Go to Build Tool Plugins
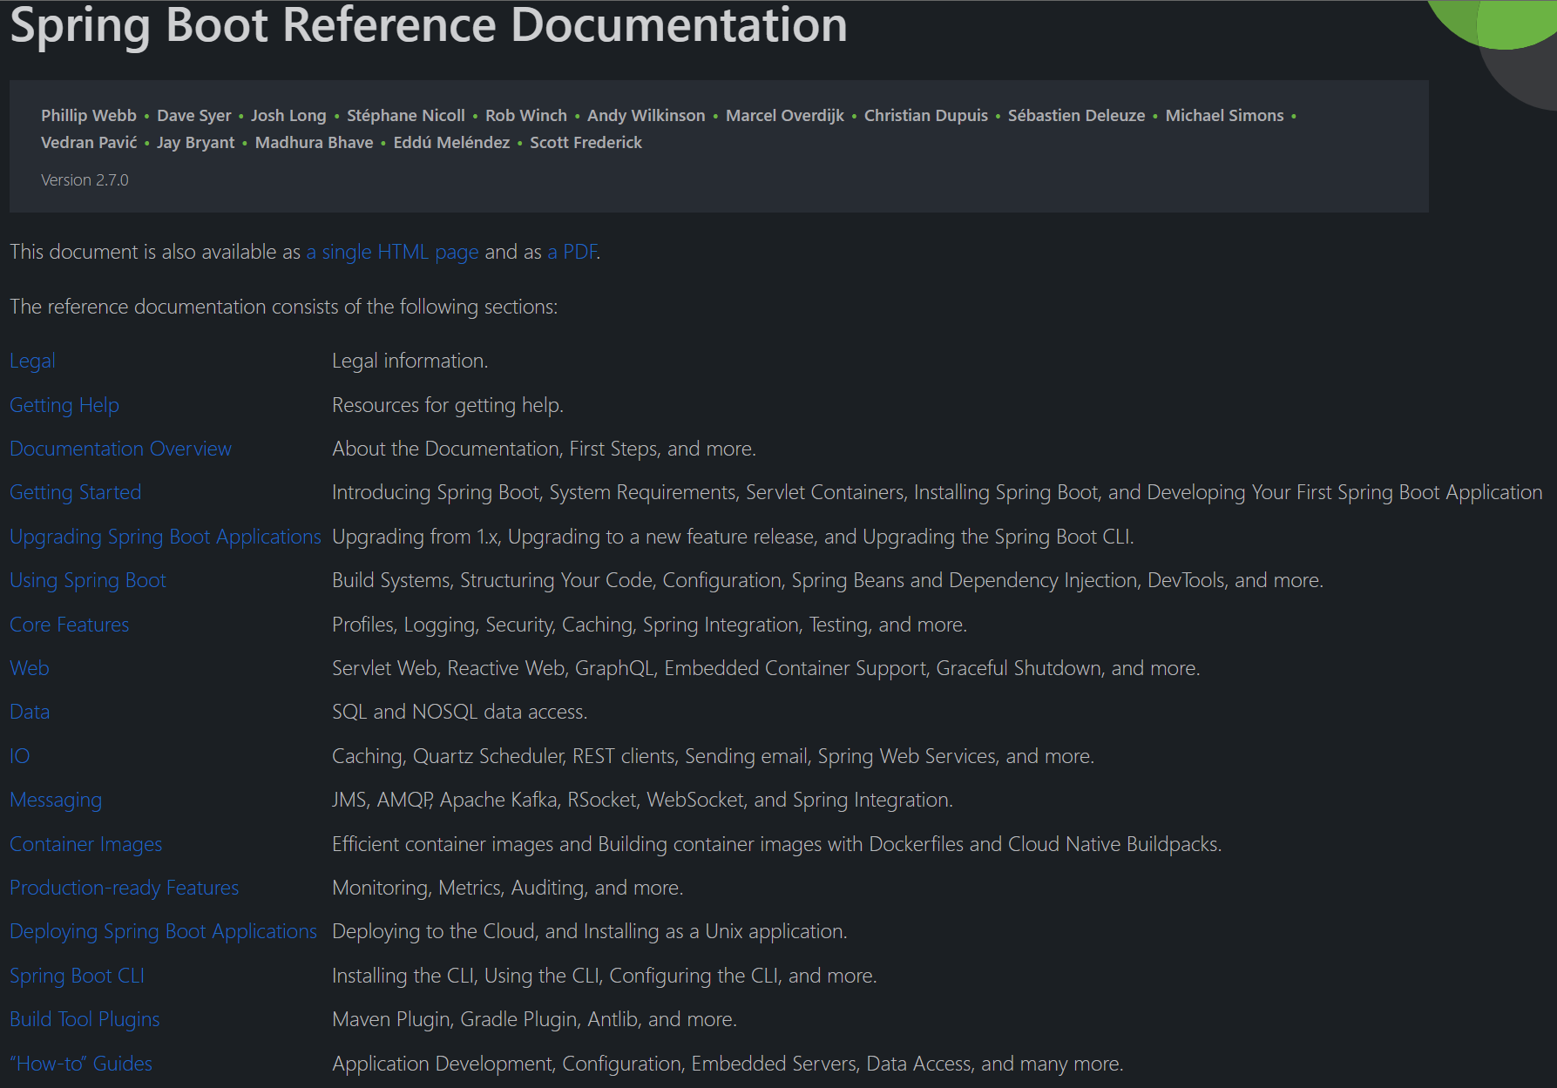The width and height of the screenshot is (1557, 1088). click(x=85, y=1020)
